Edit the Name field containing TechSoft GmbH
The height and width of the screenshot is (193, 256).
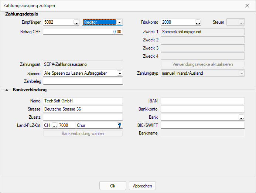[x=83, y=101]
